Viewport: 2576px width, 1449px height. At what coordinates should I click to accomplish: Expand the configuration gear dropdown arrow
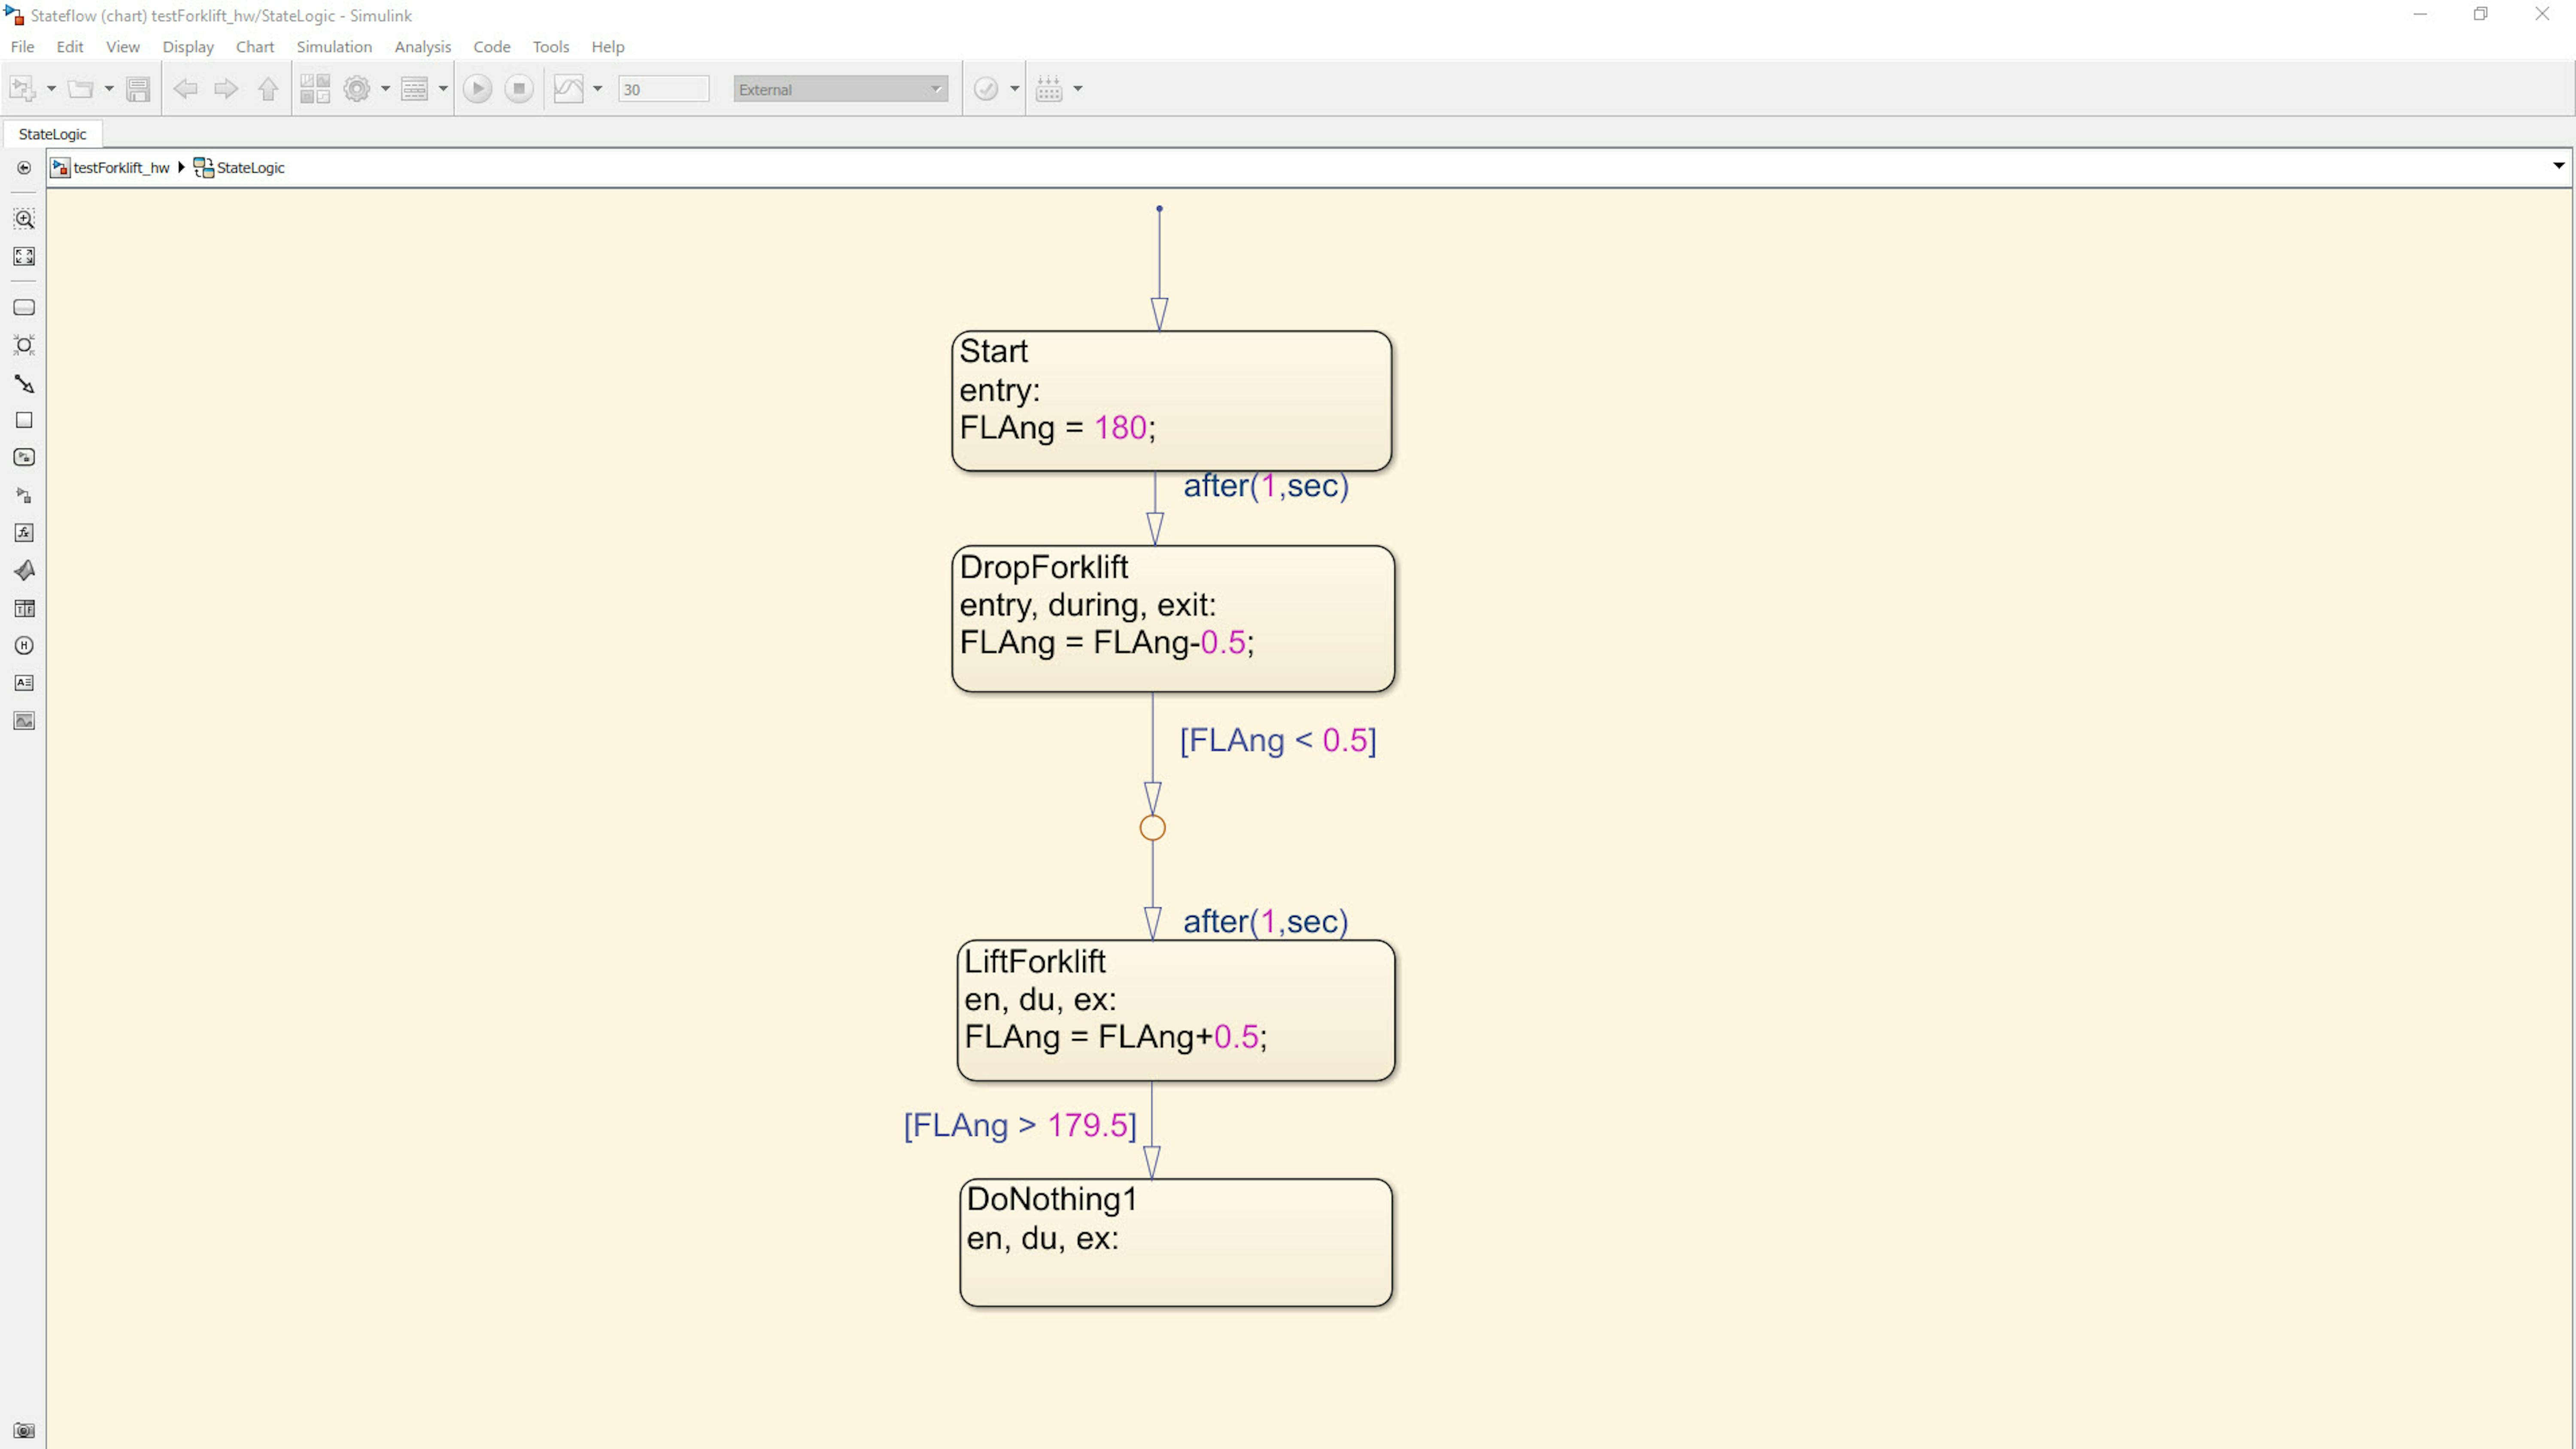[385, 89]
